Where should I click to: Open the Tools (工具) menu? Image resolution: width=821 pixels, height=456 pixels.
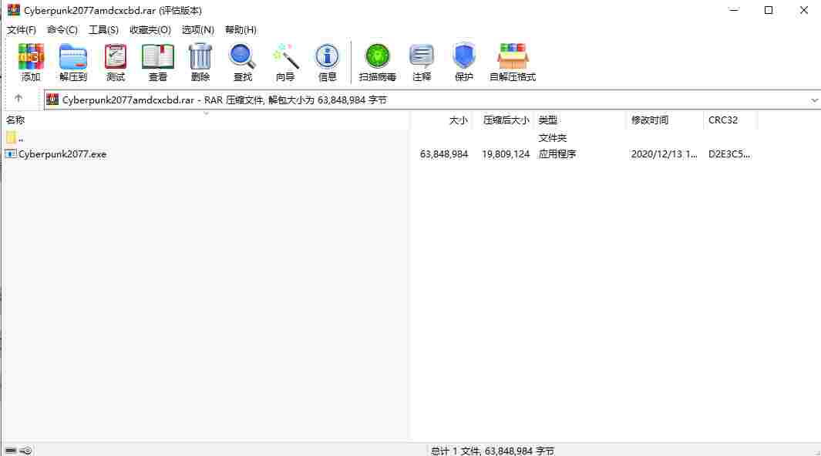coord(103,30)
